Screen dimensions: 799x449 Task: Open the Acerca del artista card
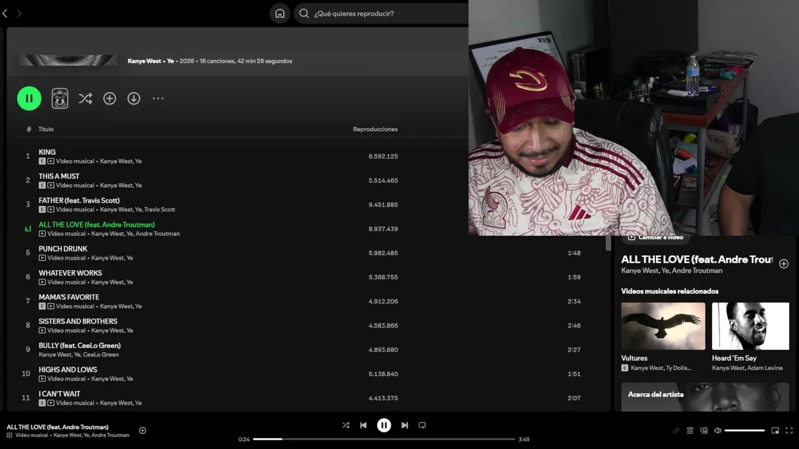tap(705, 397)
